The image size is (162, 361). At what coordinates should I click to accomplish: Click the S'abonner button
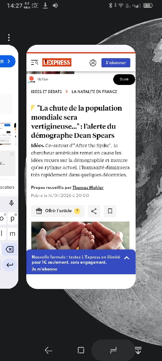coord(116,63)
